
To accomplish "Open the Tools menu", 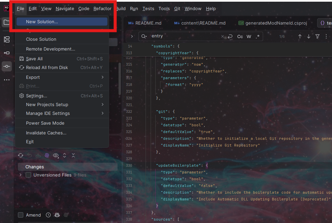I will [164, 9].
